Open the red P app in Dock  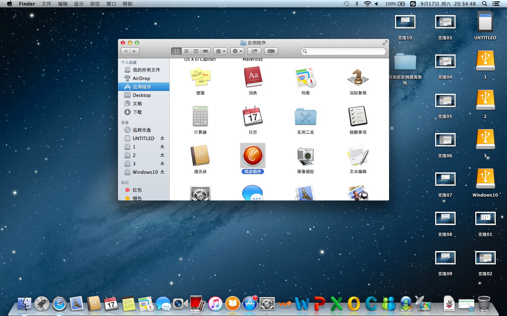click(319, 303)
